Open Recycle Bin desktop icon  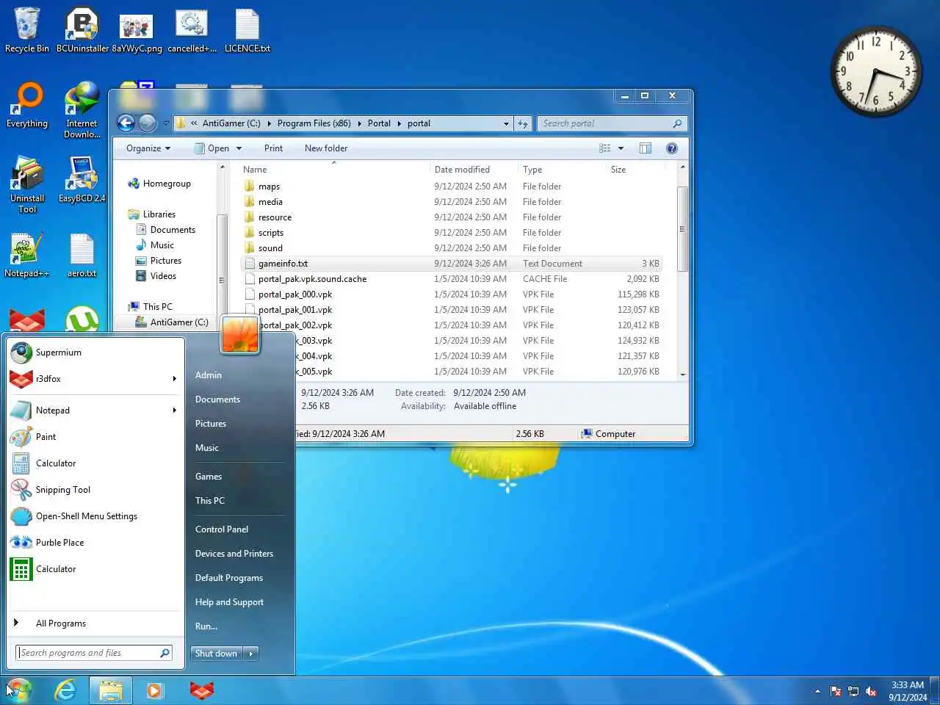(27, 30)
